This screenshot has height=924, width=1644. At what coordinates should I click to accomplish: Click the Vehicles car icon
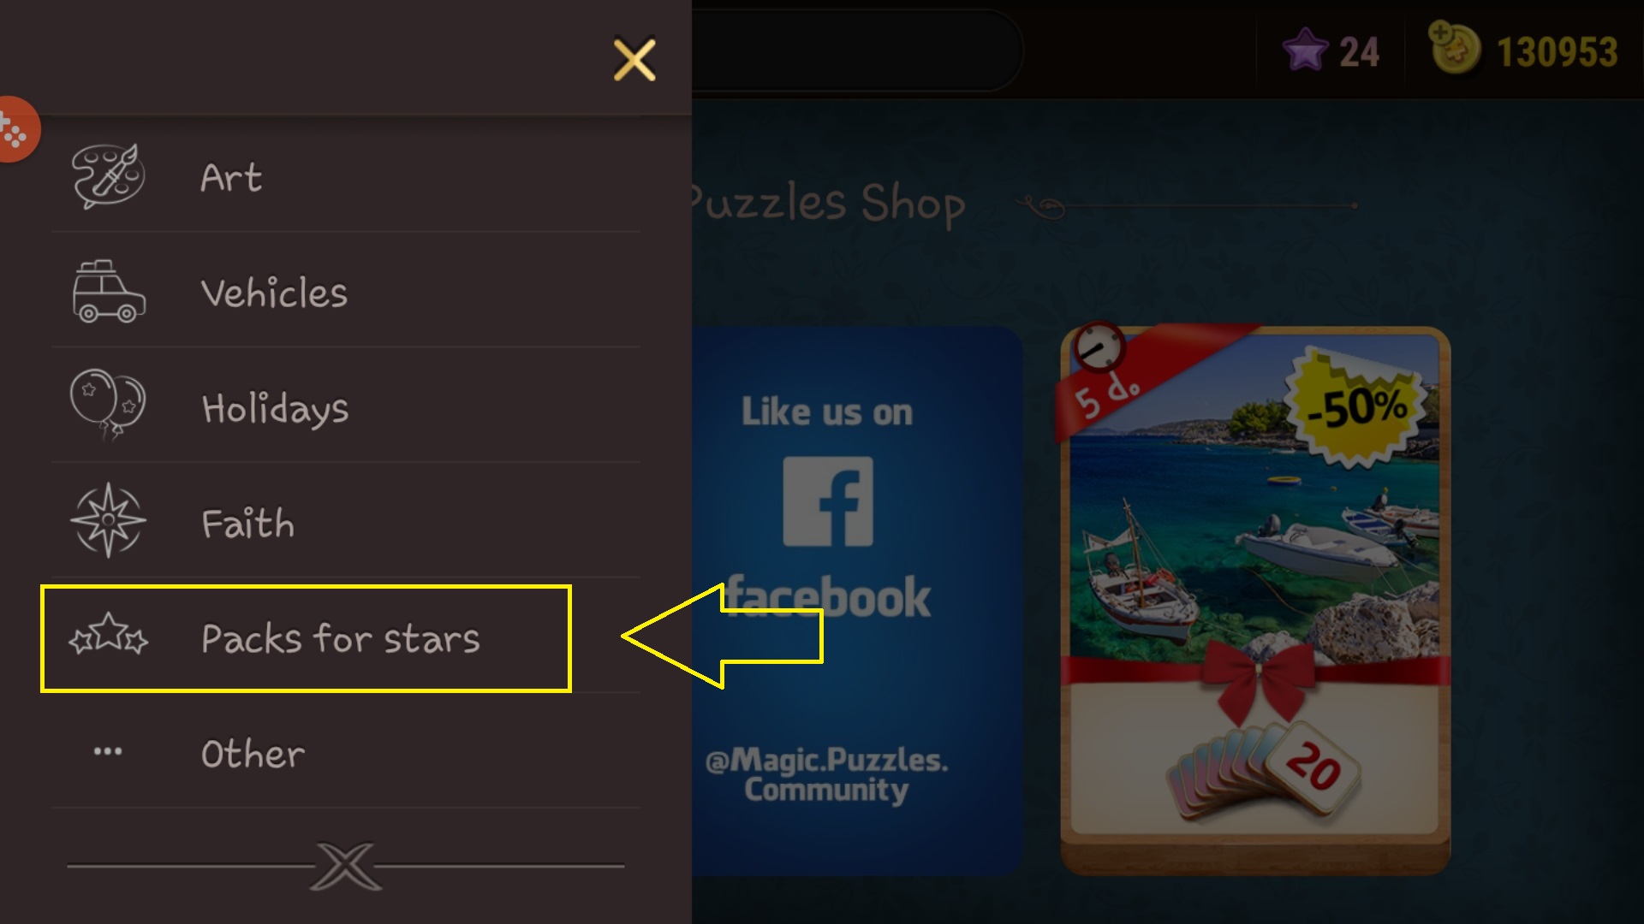point(109,292)
